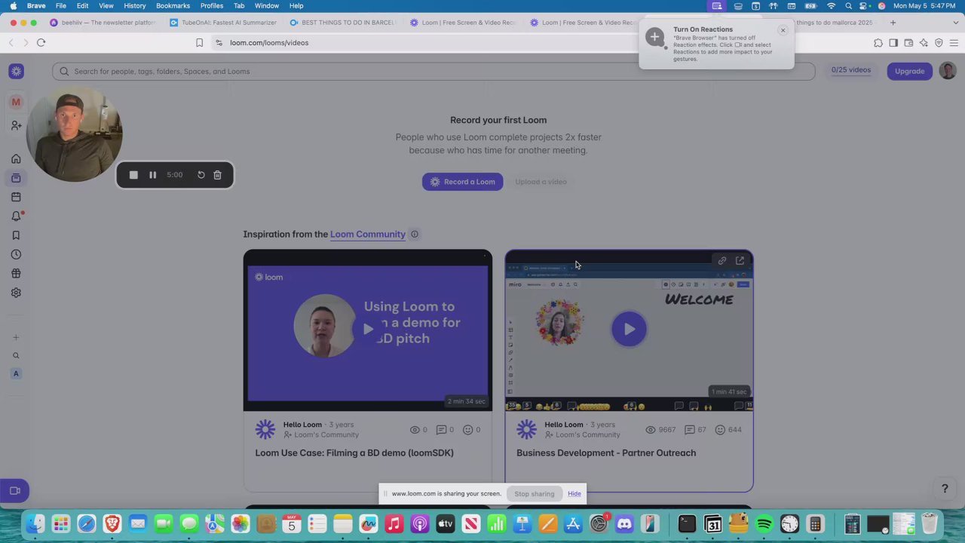Click the camera record button bottom-left
Viewport: 965px width, 543px height.
pos(14,490)
